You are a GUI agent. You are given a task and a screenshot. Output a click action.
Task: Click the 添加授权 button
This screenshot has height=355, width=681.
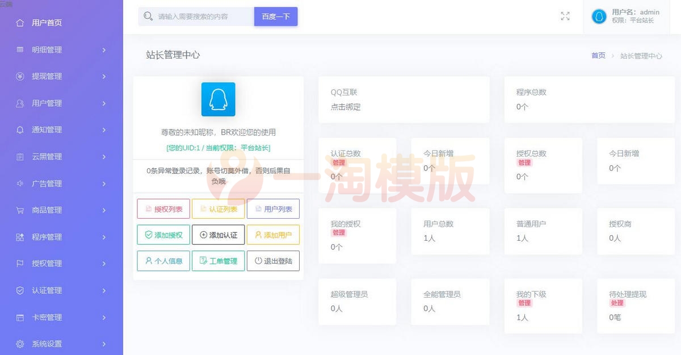[x=163, y=235]
